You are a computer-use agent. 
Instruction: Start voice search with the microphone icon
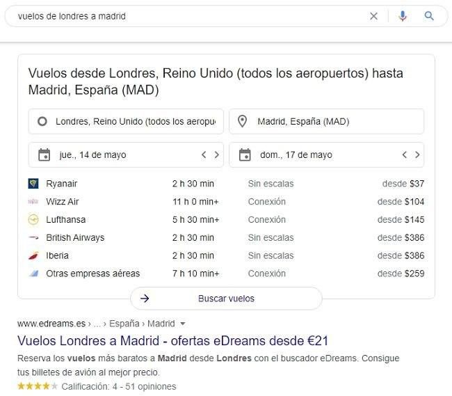[x=403, y=16]
